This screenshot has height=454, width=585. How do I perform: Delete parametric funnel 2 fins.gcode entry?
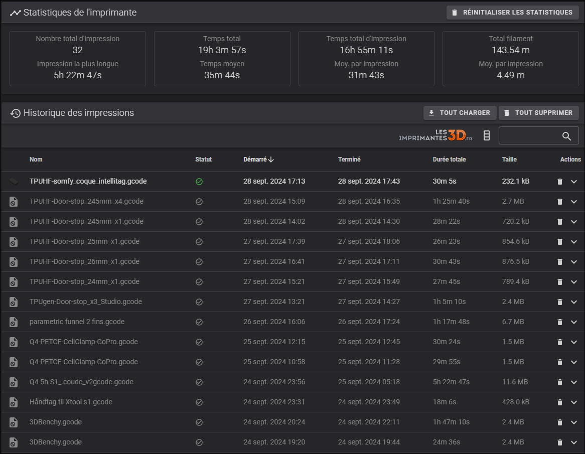(x=559, y=322)
